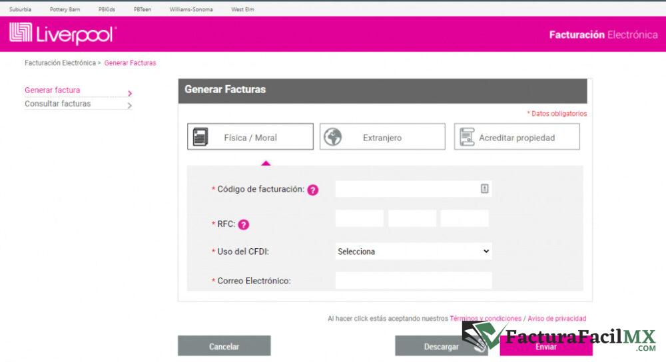This screenshot has height=362, width=666.
Task: Open the PBTeen link
Action: (x=143, y=9)
